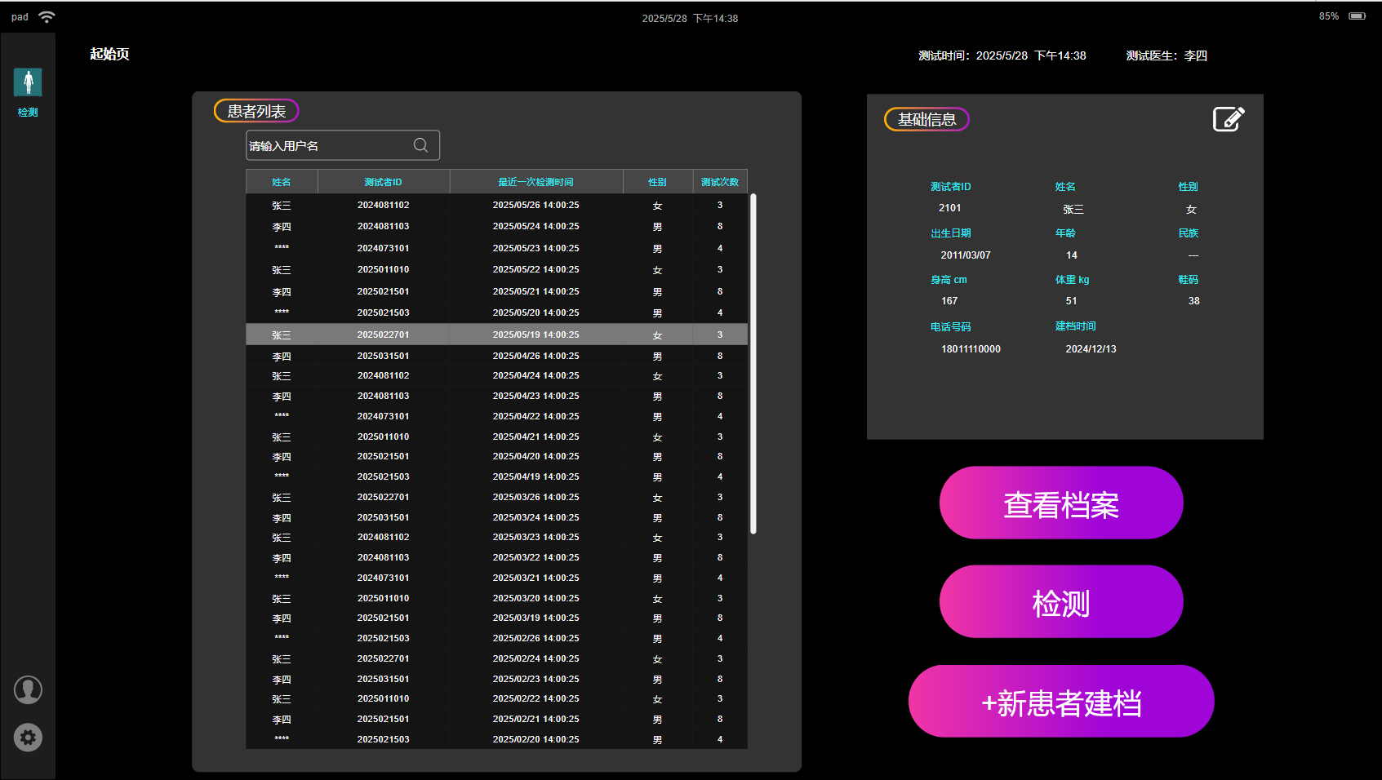The image size is (1382, 780).
Task: Open the 检测 body detection sidebar icon
Action: coord(28,83)
